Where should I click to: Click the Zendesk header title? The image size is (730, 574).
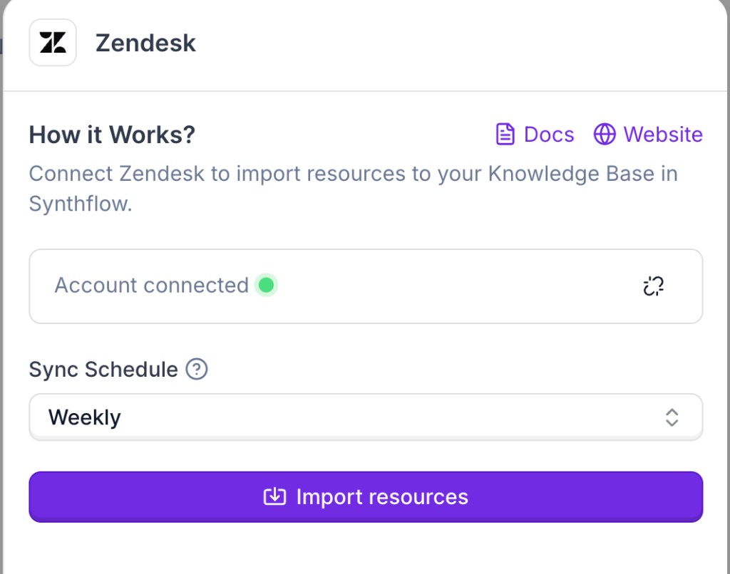[145, 43]
